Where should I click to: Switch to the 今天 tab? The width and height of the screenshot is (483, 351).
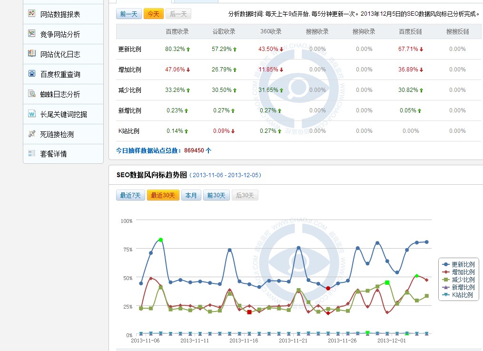[153, 14]
